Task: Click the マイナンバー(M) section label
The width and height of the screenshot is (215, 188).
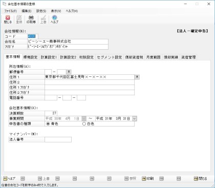Action: tap(24, 134)
